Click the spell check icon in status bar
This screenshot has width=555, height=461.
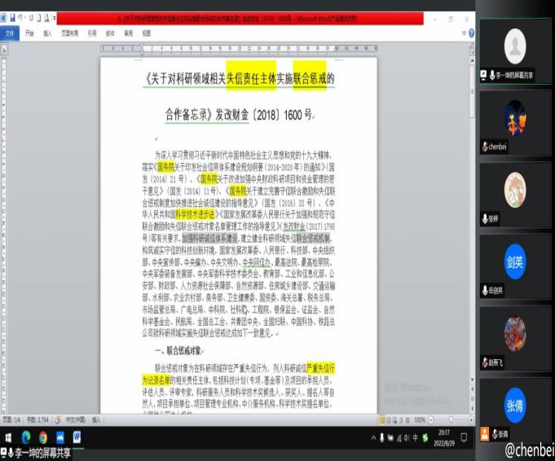[57, 419]
